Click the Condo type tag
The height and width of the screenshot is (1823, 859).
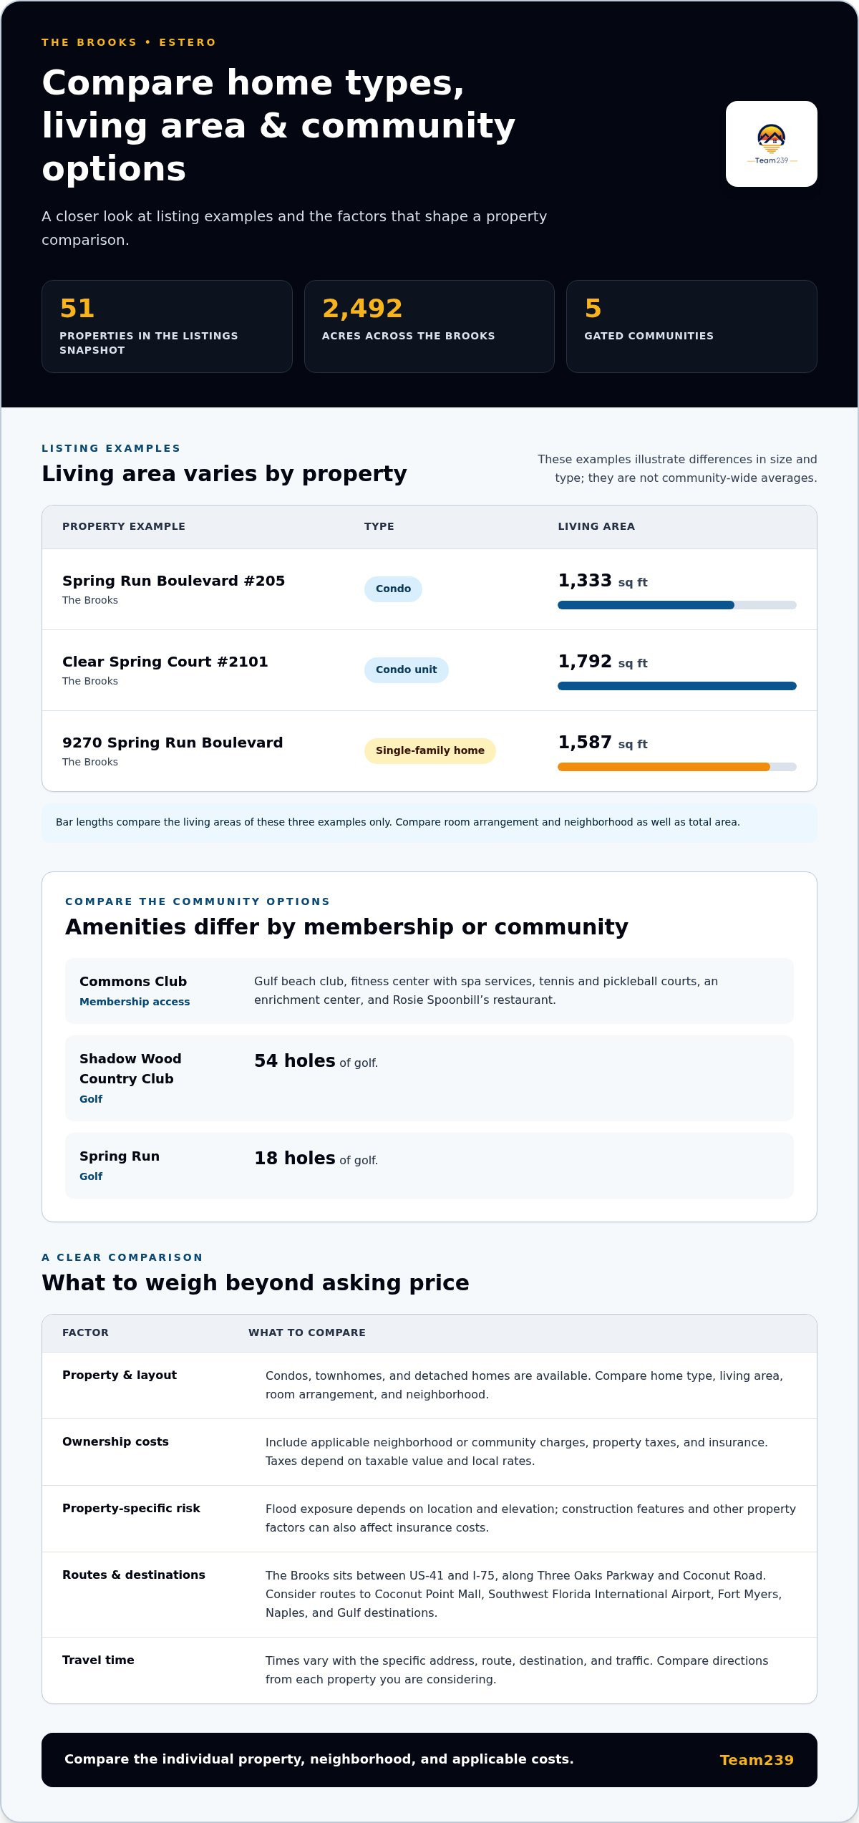click(x=393, y=589)
